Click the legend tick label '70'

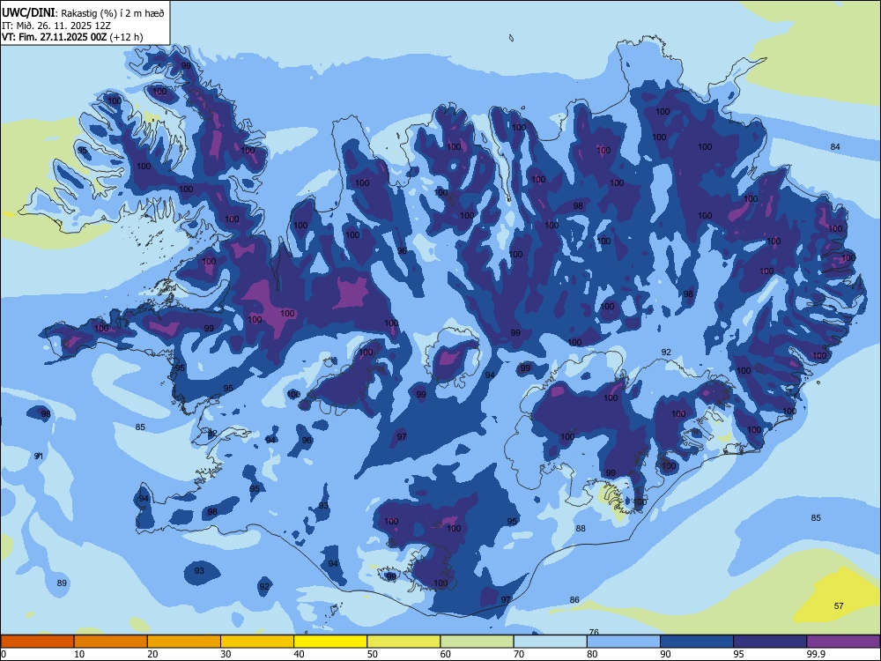519,654
